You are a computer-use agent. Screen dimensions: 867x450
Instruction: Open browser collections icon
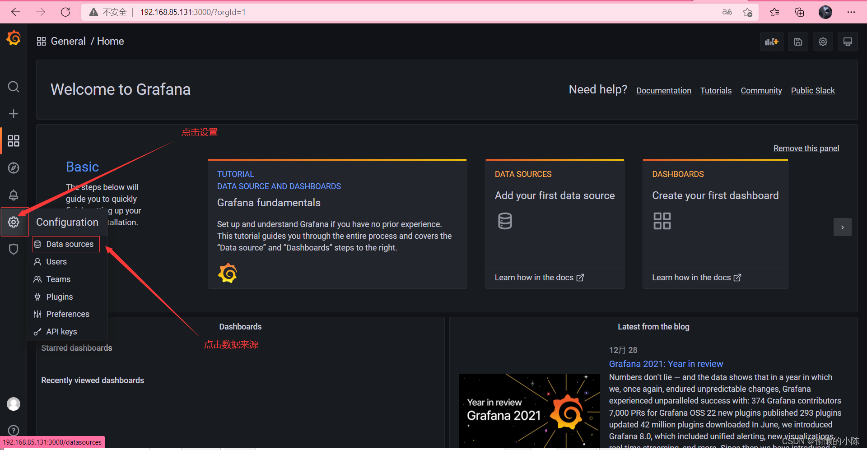799,12
